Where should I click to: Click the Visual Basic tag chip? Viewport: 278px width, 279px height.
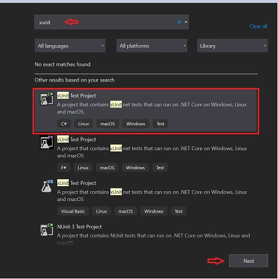click(x=73, y=211)
